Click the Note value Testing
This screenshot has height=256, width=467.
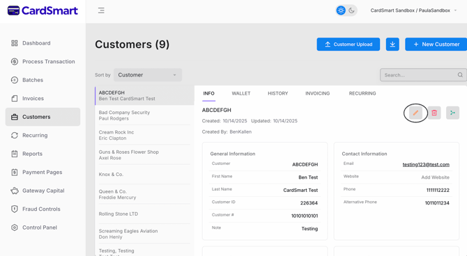[x=309, y=229]
